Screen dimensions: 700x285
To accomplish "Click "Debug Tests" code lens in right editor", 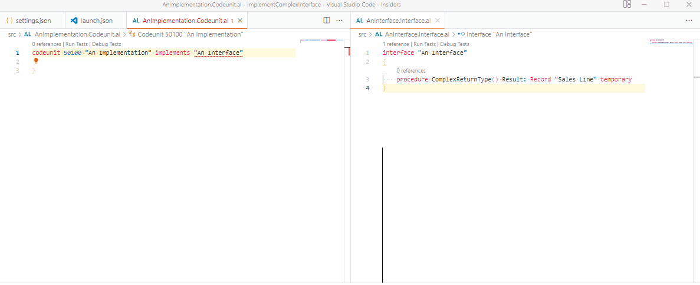I will click(x=455, y=44).
